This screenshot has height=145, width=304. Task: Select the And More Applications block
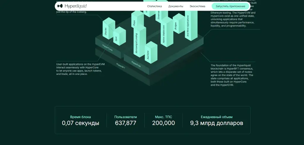191,25
